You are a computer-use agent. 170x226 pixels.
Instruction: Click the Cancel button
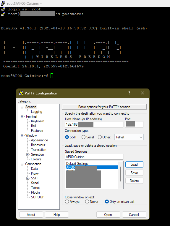pyautogui.click(x=134, y=215)
